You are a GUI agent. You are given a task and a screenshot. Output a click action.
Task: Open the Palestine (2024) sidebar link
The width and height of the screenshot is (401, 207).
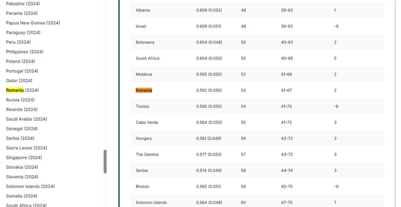[23, 4]
